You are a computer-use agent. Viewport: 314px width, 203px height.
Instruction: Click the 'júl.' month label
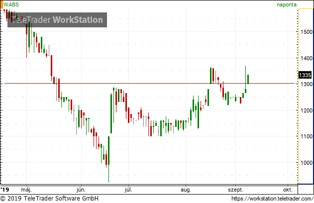point(128,190)
